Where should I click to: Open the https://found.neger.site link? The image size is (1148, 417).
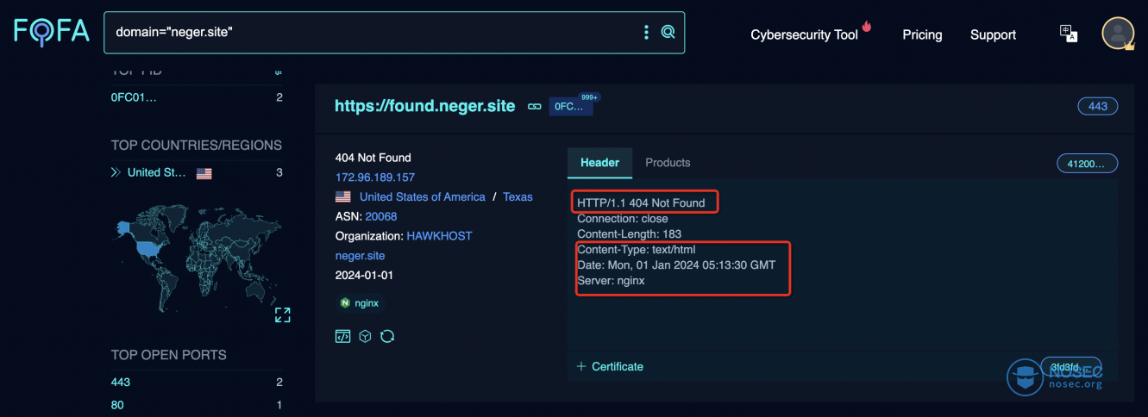click(425, 106)
